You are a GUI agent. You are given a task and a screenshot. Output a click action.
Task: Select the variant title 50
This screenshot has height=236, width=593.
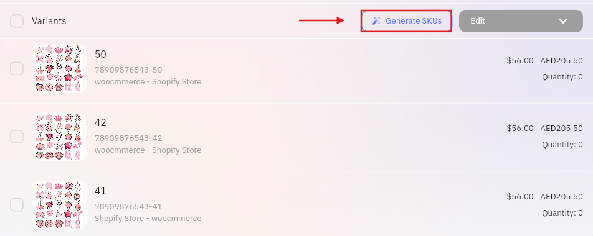[100, 54]
